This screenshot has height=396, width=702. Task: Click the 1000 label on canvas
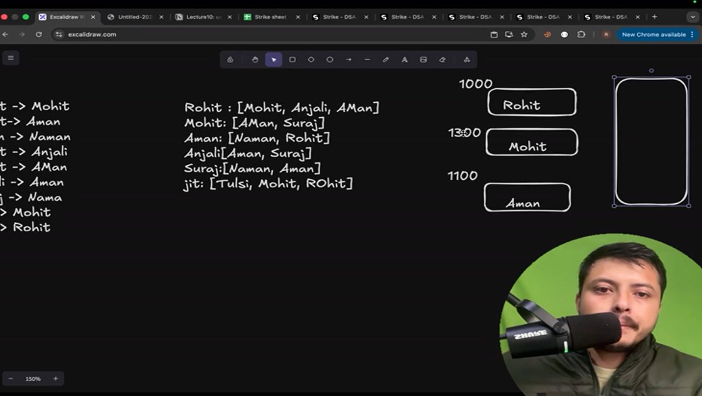click(476, 84)
